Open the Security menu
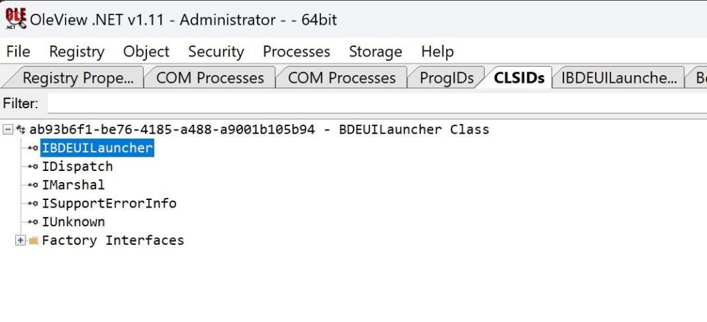Screen dimensions: 707x322 tap(216, 52)
